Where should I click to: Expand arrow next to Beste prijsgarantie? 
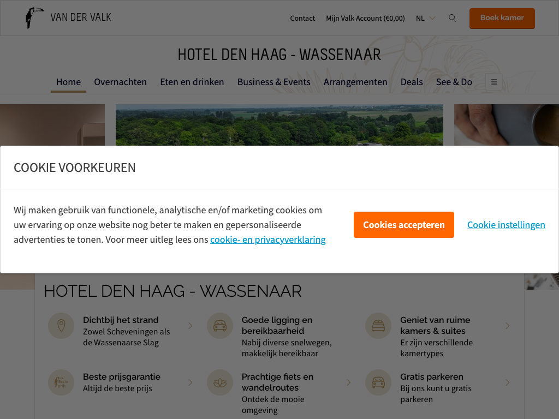click(x=191, y=382)
